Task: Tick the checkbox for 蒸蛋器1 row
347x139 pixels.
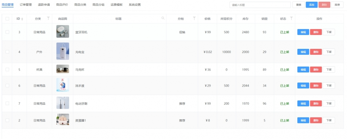Action: click(7, 120)
